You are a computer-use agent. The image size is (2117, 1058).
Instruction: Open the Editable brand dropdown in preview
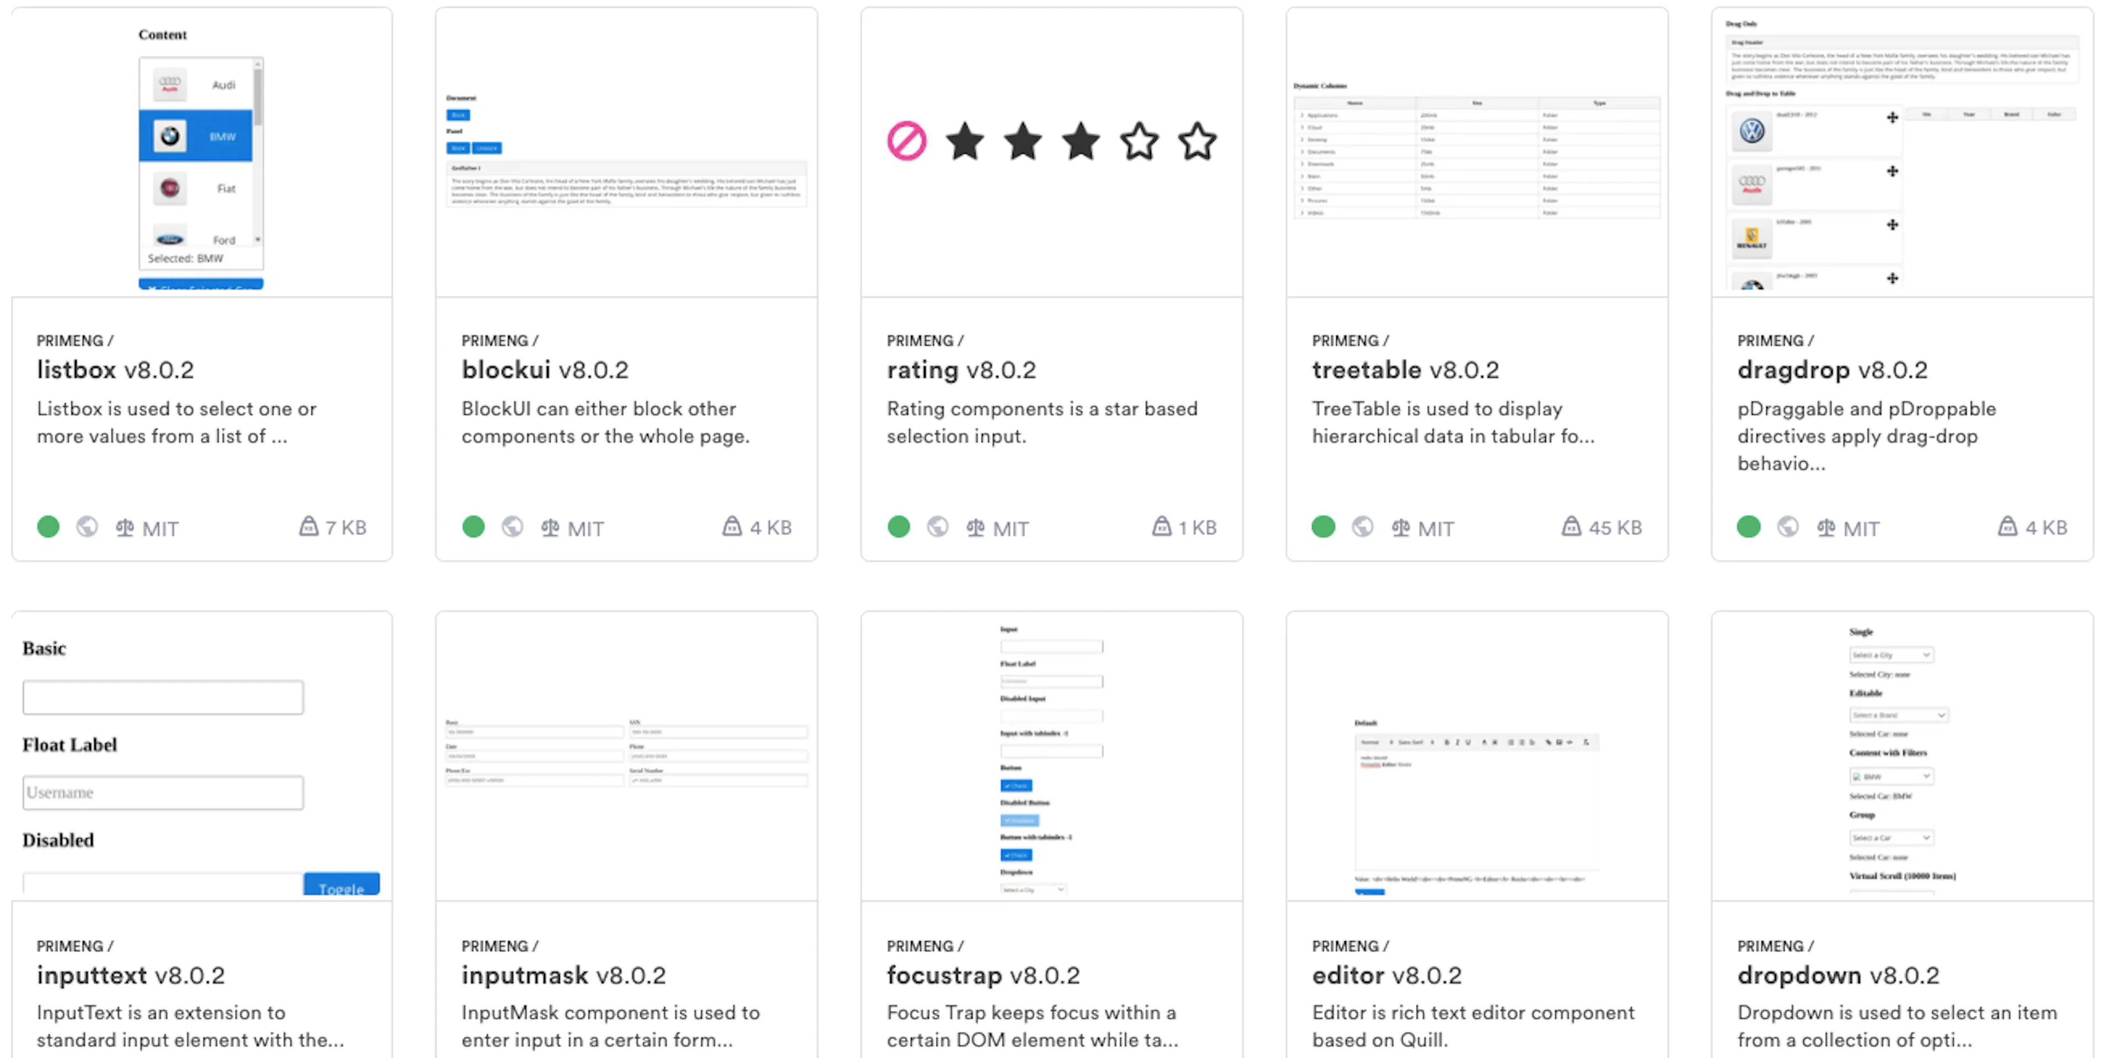click(x=1898, y=715)
